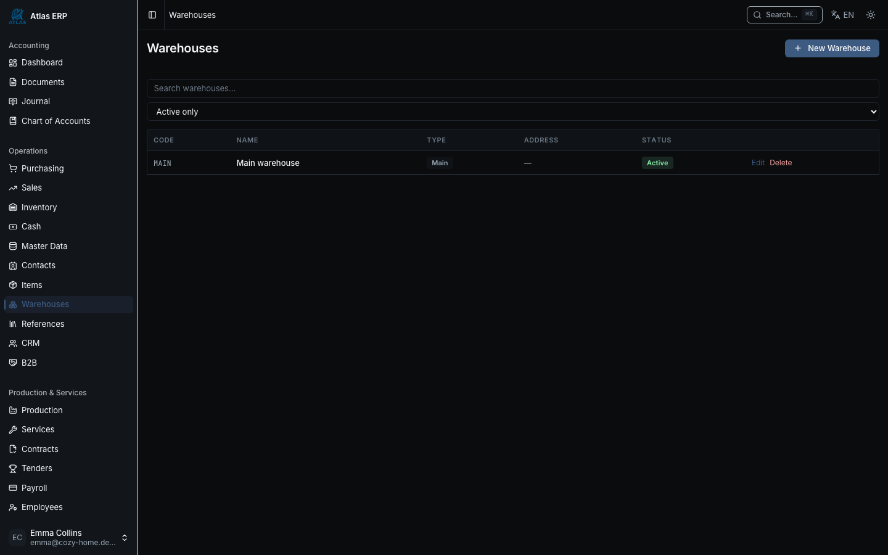Click the Payroll card icon

pyautogui.click(x=13, y=488)
